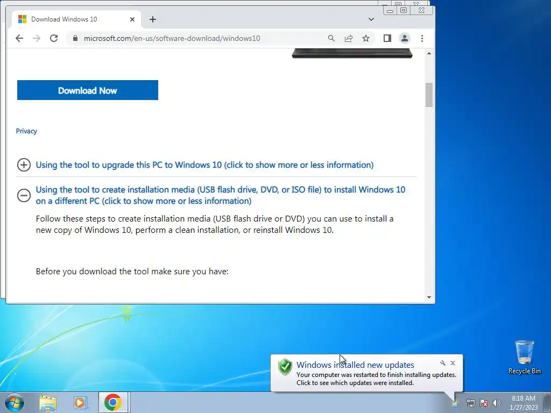551x413 pixels.
Task: Go back to the previous page in Chrome
Action: coord(19,38)
